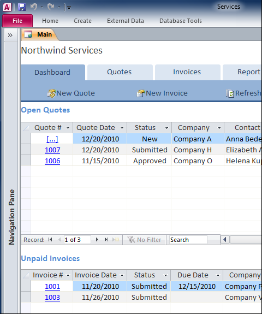The height and width of the screenshot is (314, 262).
Task: Click the record Search box
Action: click(188, 240)
